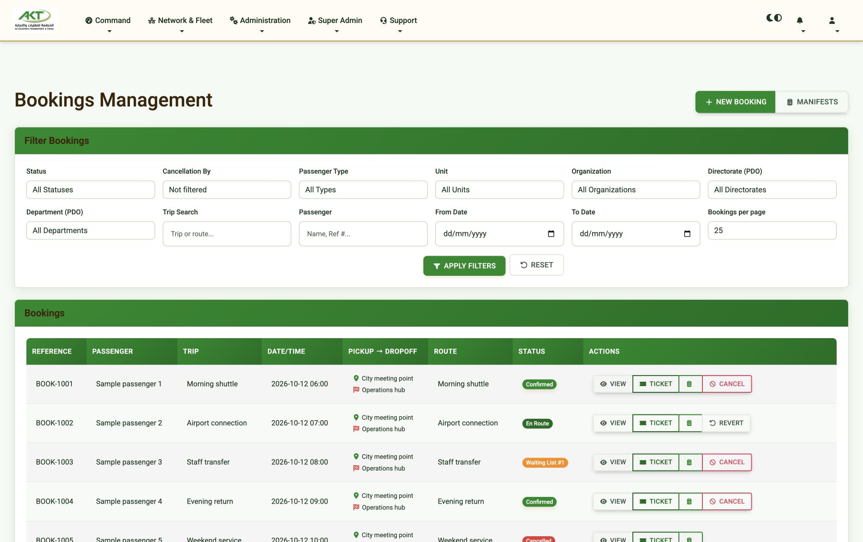
Task: Open the notifications bell
Action: [x=800, y=21]
